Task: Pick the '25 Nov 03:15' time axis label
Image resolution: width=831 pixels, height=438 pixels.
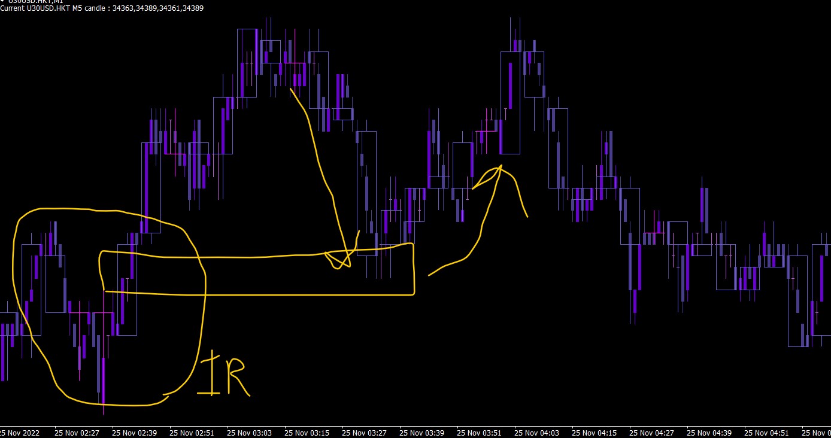Action: pyautogui.click(x=308, y=433)
